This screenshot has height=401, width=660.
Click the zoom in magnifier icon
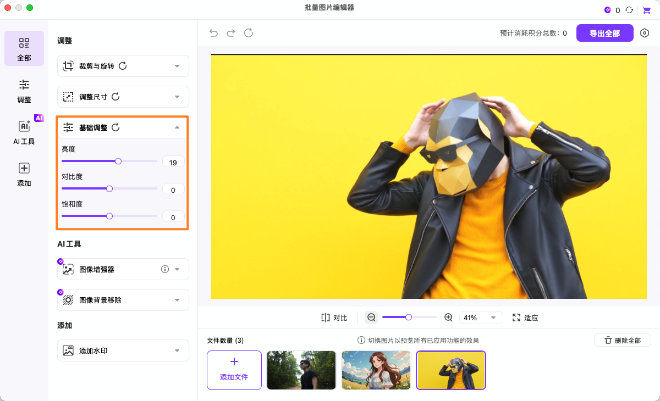click(448, 317)
